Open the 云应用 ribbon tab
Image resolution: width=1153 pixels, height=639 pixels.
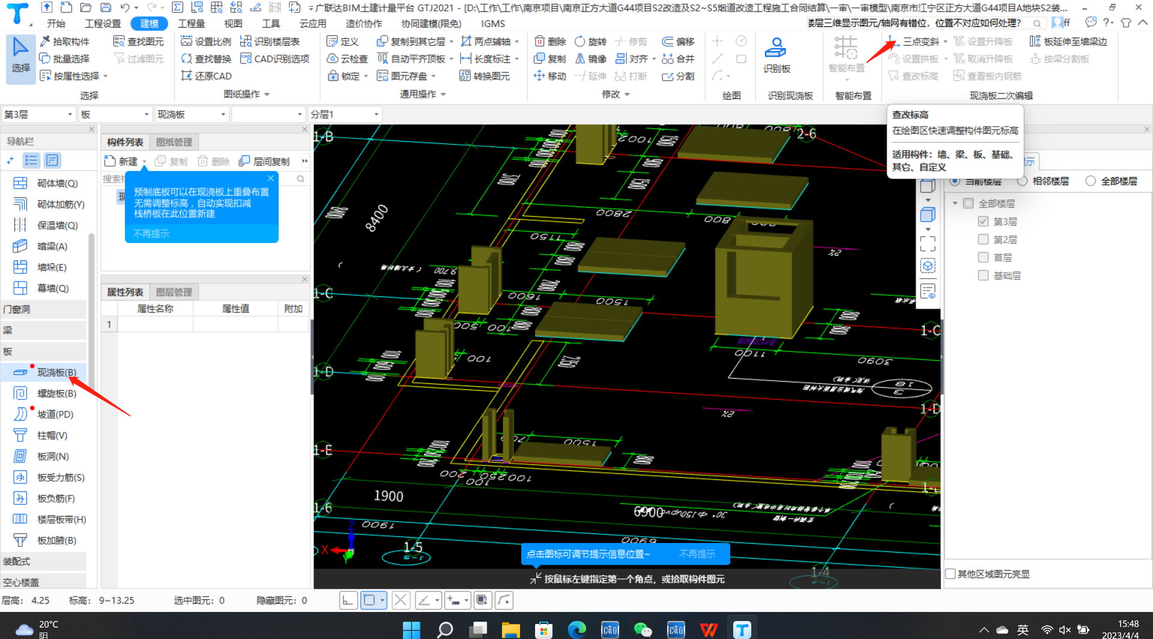312,23
